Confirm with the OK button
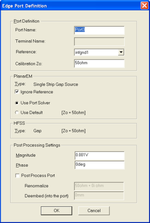150x223 pixels. (x=57, y=210)
